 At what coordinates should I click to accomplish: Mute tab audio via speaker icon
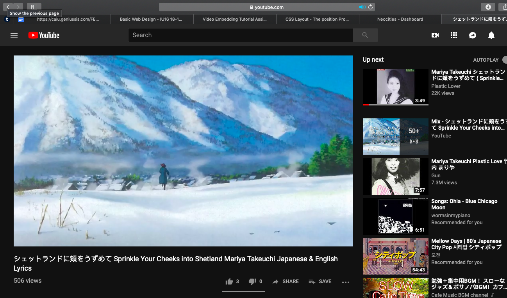point(362,7)
